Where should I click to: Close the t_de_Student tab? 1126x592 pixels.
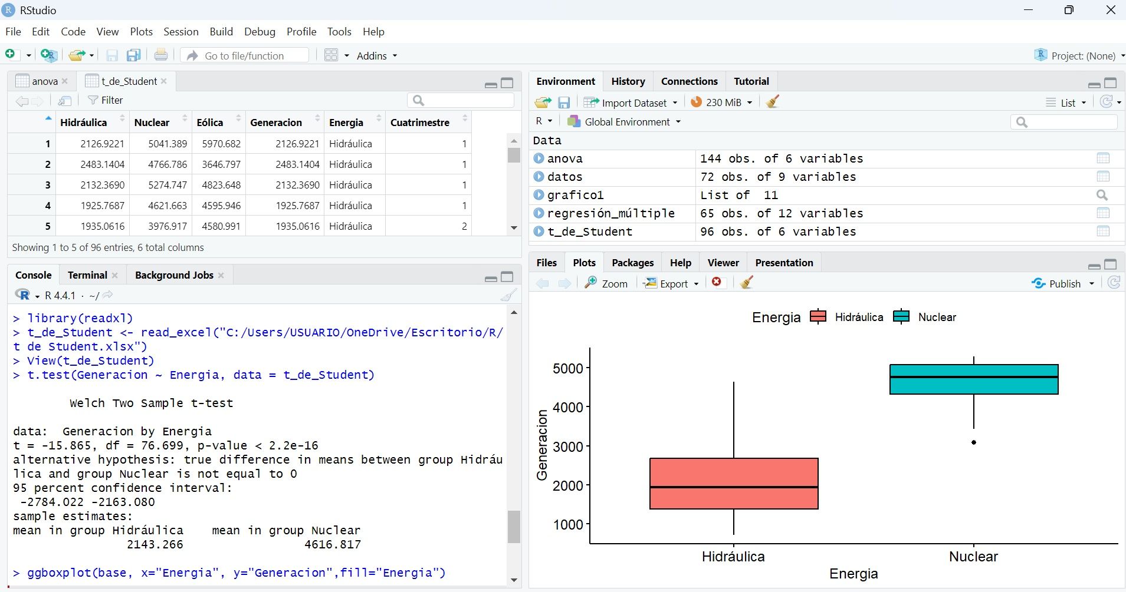point(164,81)
